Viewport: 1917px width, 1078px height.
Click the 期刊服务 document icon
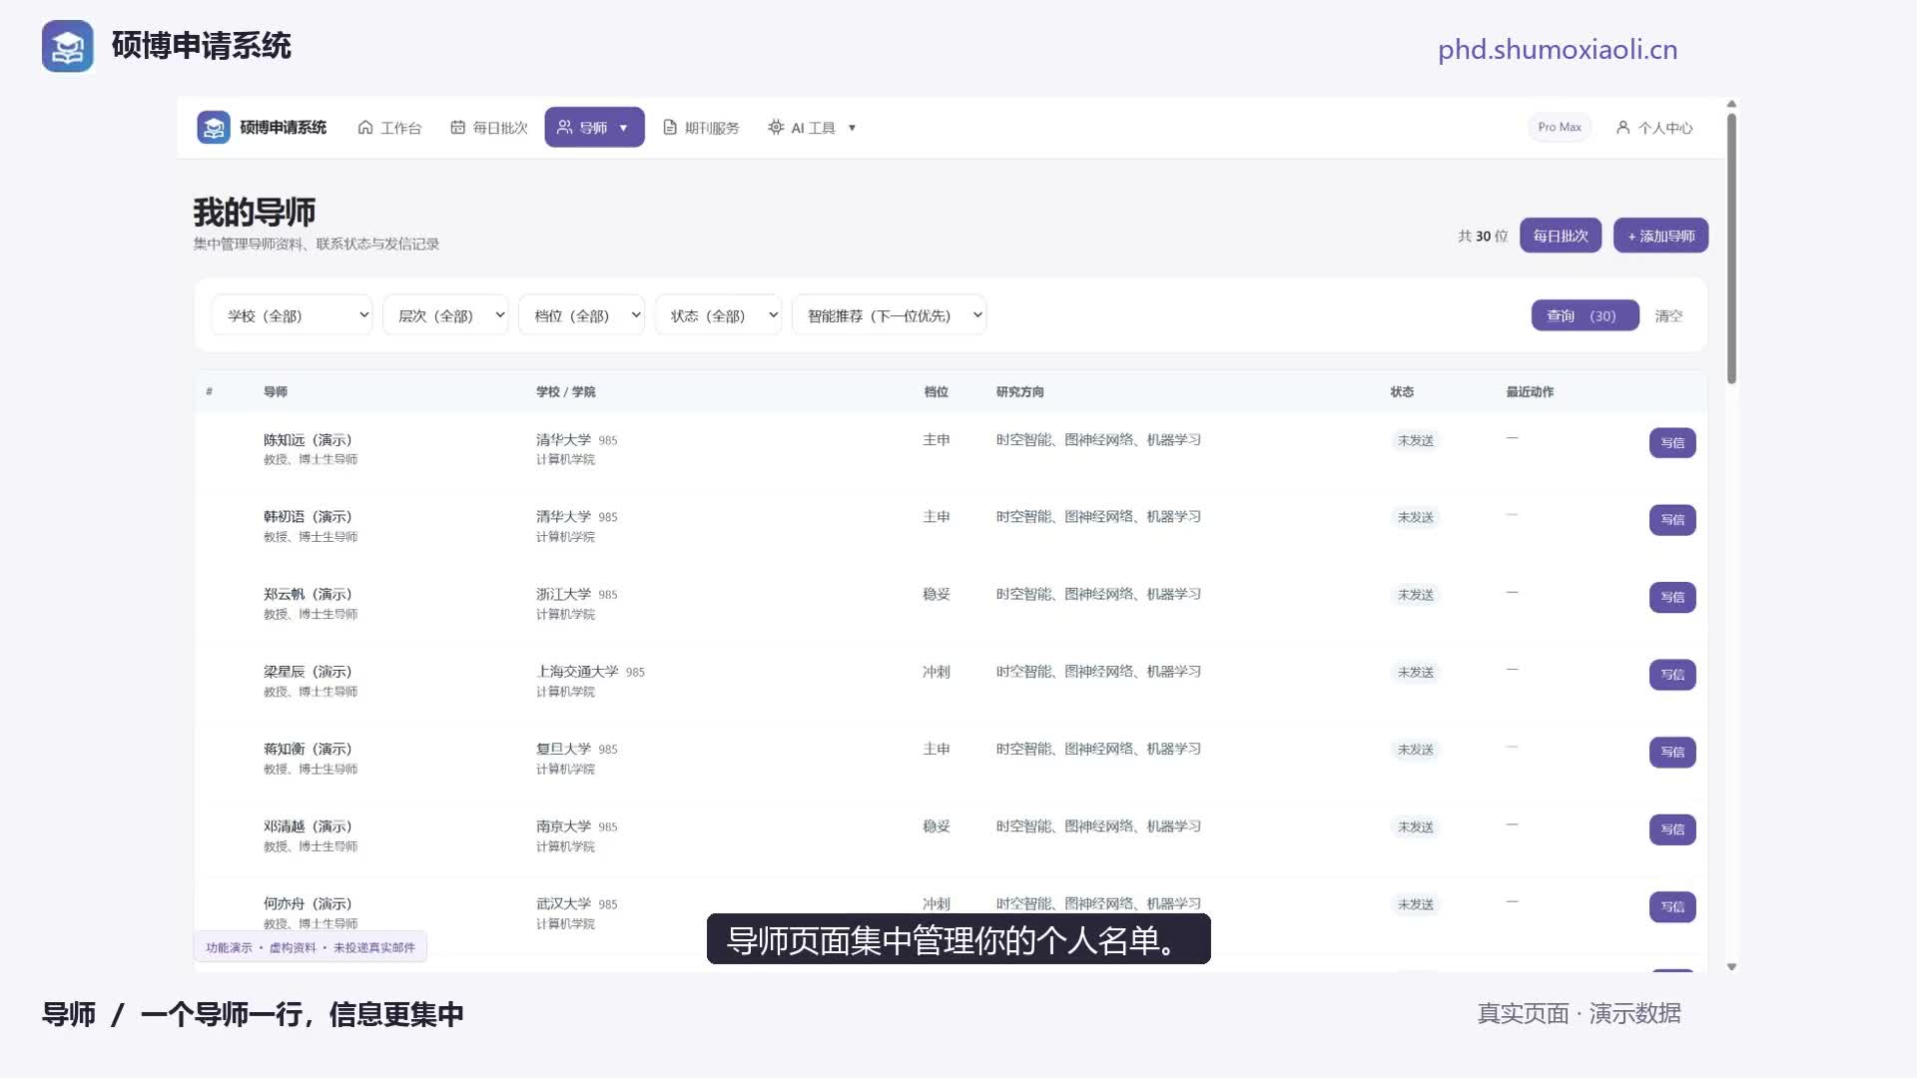pyautogui.click(x=670, y=127)
